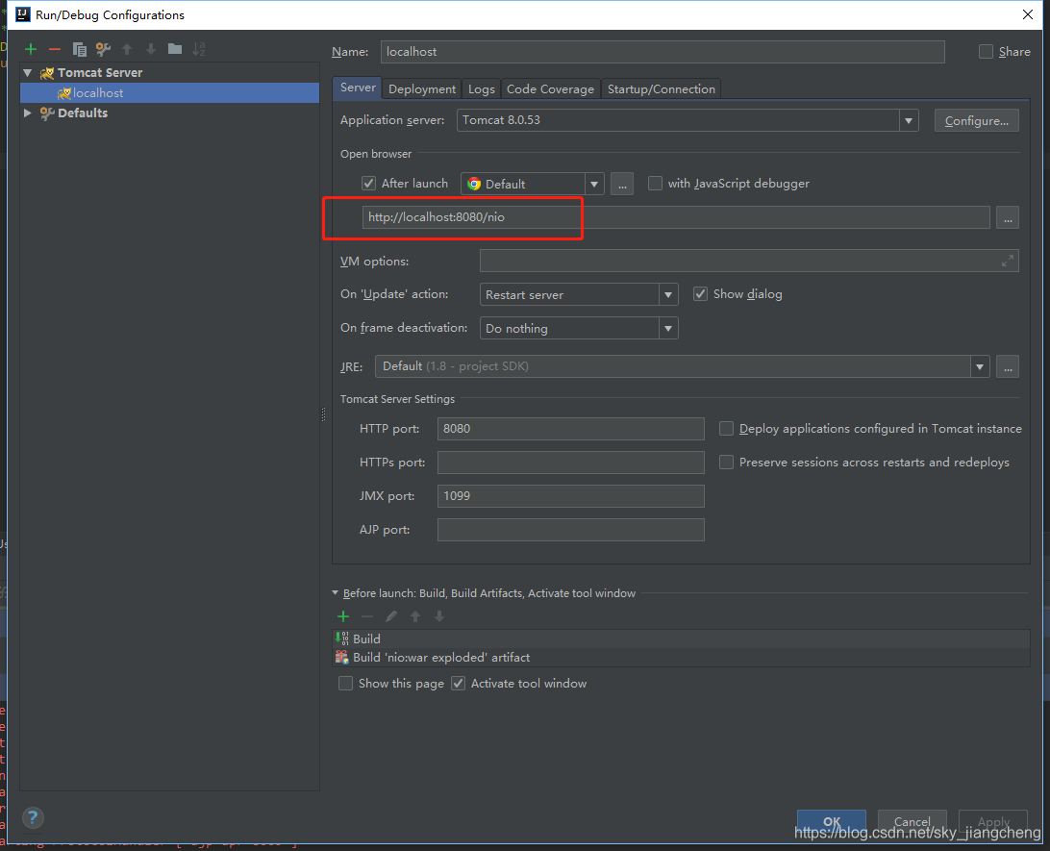1050x851 pixels.
Task: Toggle the Share checkbox
Action: point(986,52)
